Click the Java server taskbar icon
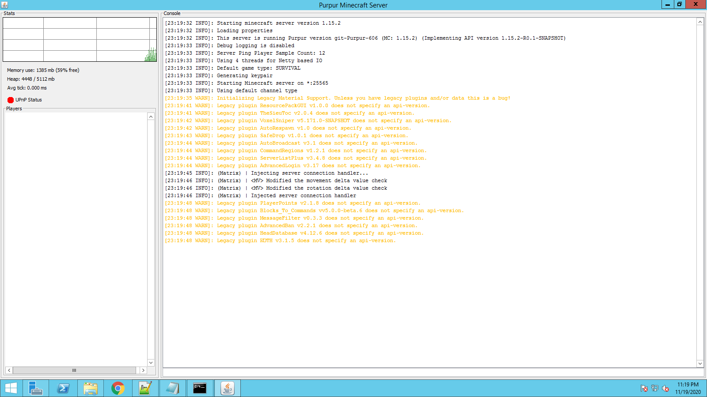This screenshot has width=707, height=397. tap(228, 388)
